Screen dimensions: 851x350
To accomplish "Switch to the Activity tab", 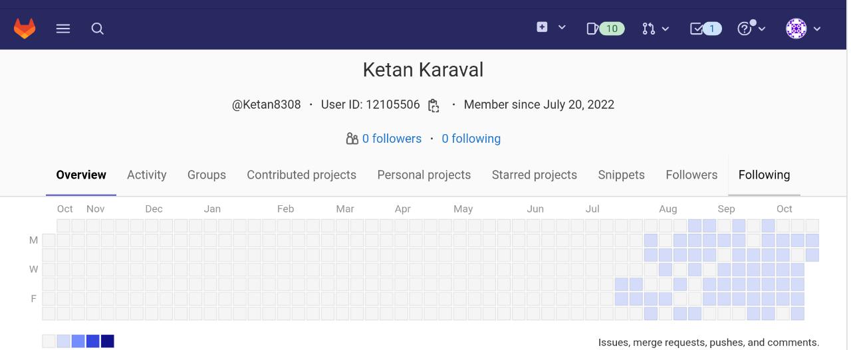I will click(147, 175).
